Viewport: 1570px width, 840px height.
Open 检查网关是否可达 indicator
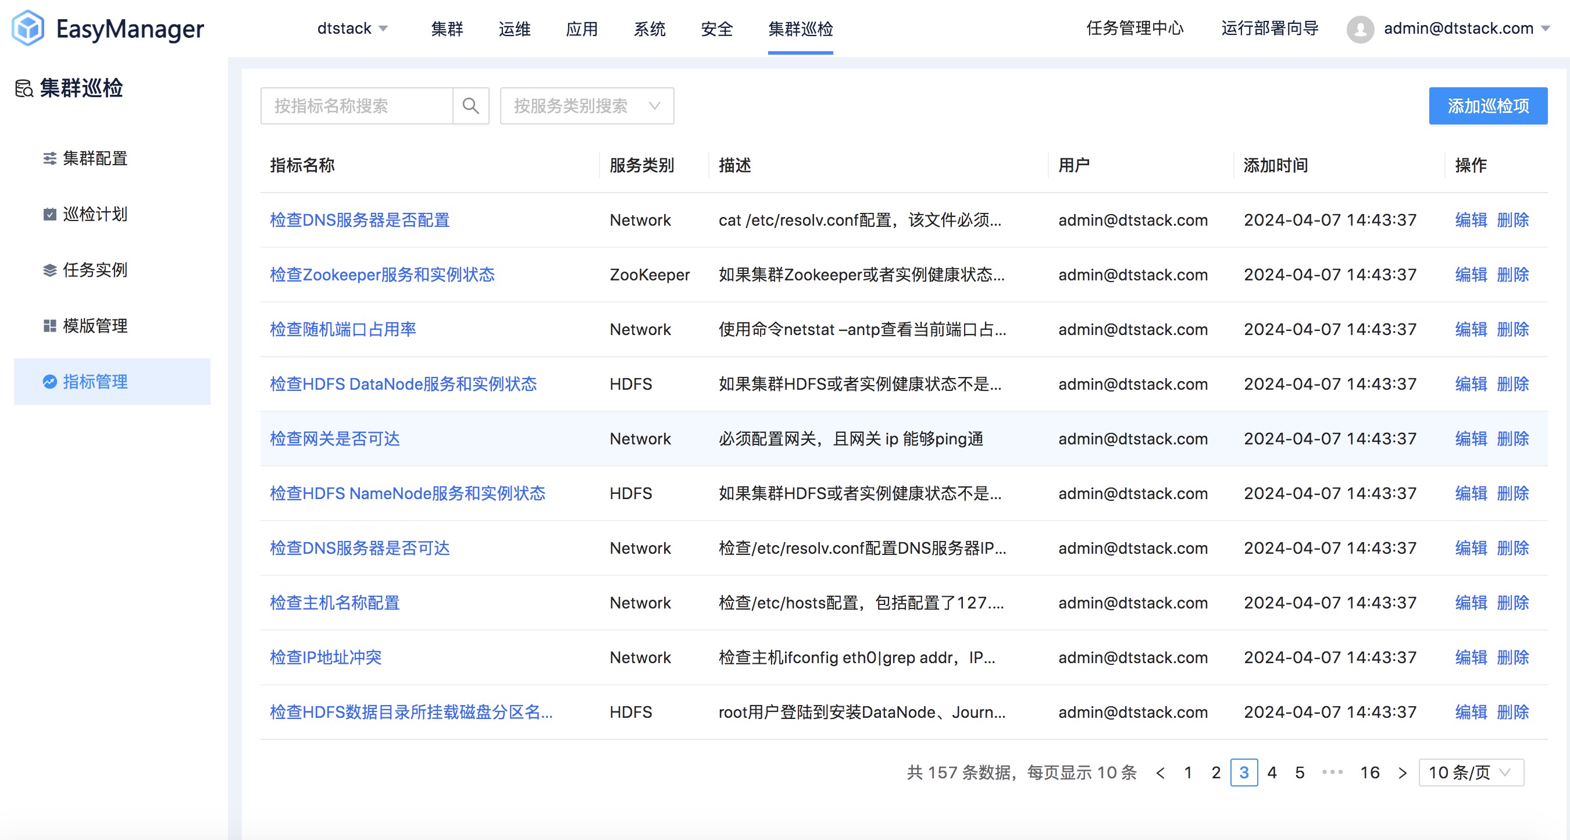pyautogui.click(x=334, y=439)
